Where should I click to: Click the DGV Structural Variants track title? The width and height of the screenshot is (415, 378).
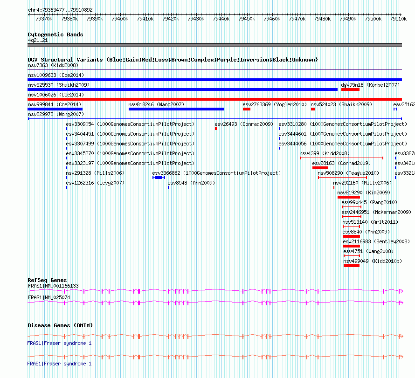point(173,60)
